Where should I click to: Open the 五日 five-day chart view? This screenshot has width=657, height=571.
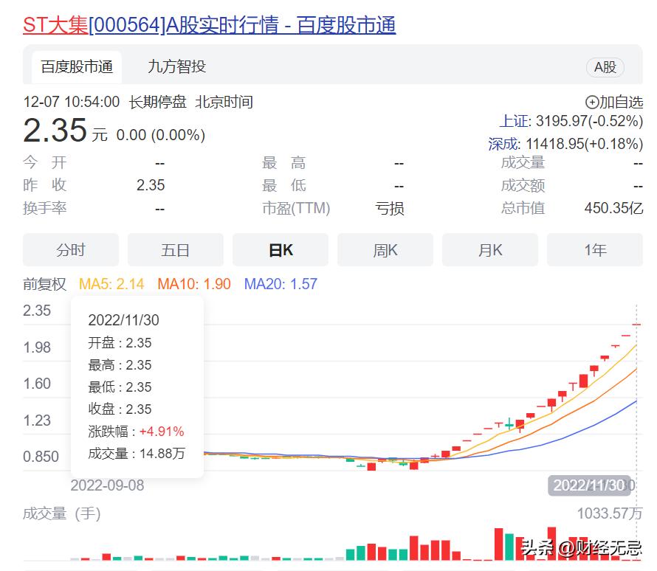click(x=175, y=249)
